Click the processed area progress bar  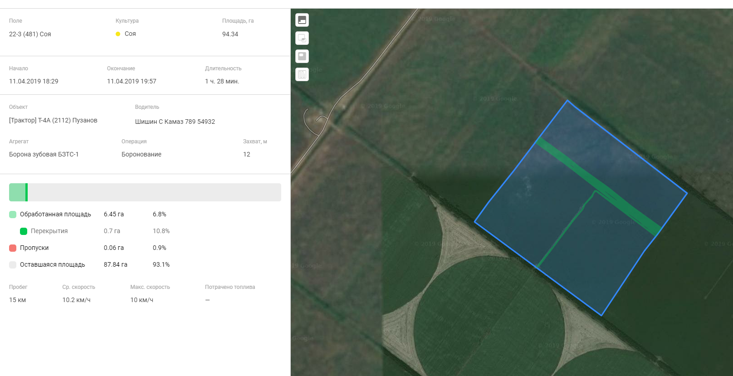point(145,192)
